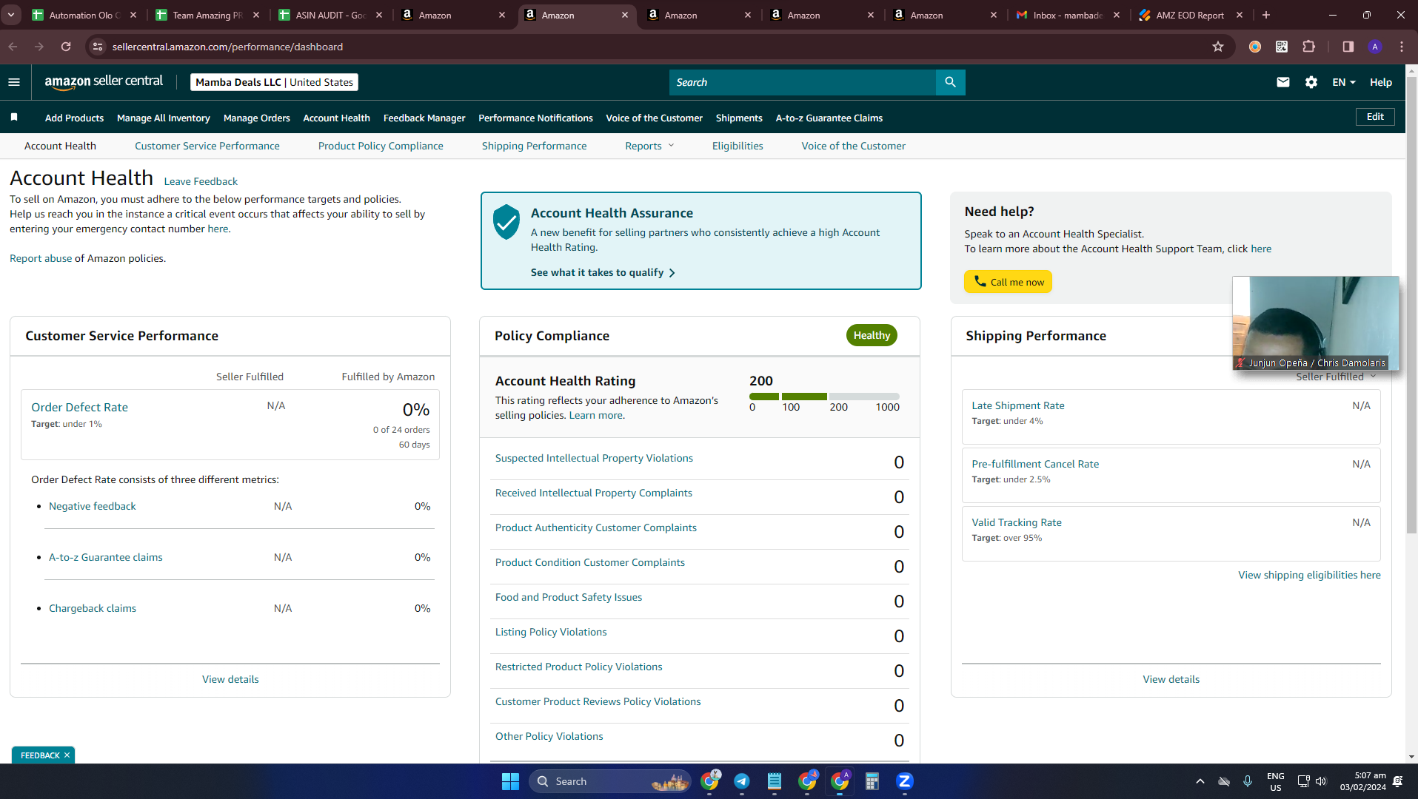Open Manage All Inventory

pos(164,118)
